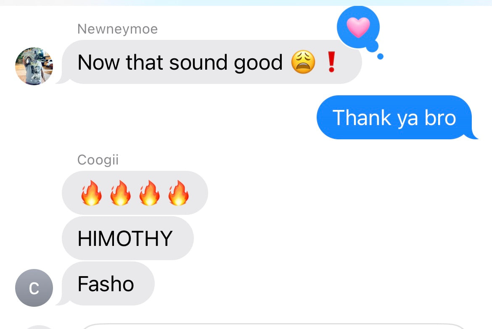Viewport: 492px width, 329px height.
Task: Click the word Now in Newneymoe's message
Action: tap(98, 62)
